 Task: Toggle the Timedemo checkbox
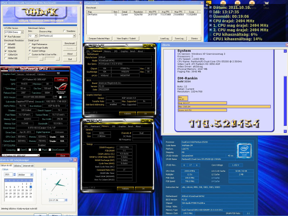[64, 31]
